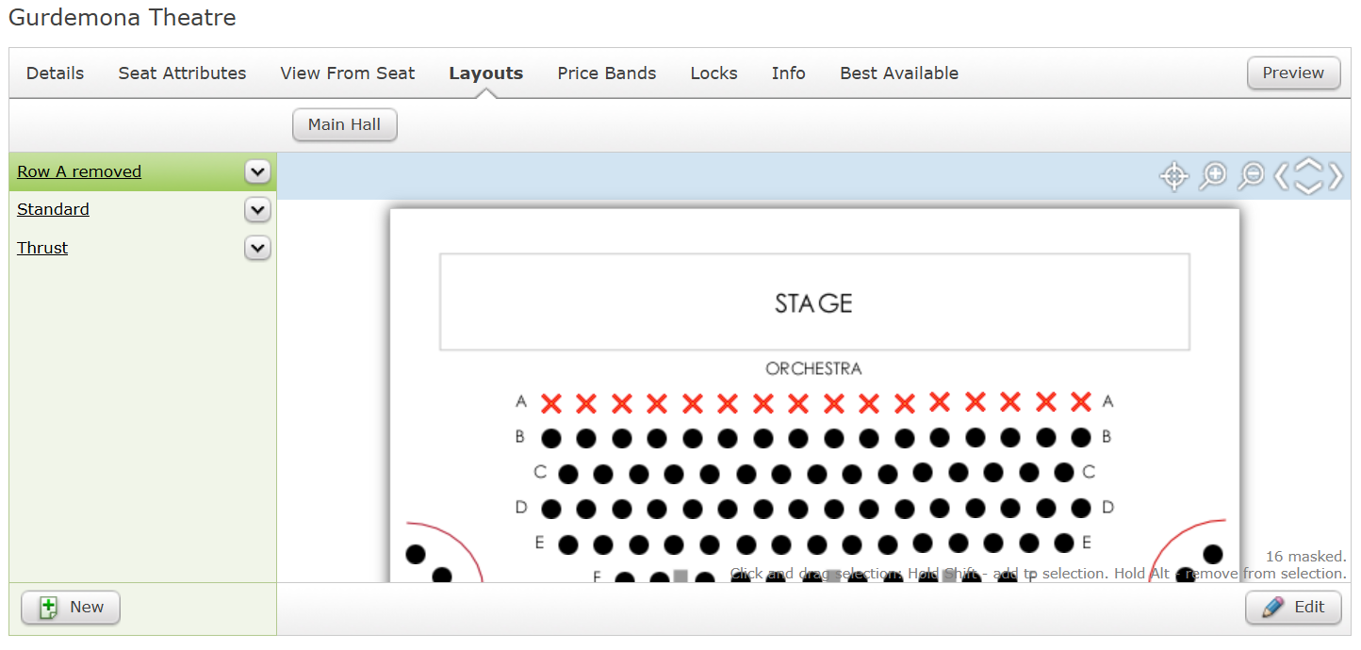This screenshot has height=650, width=1361.
Task: Expand the Row A removed dropdown arrow
Action: tap(257, 171)
